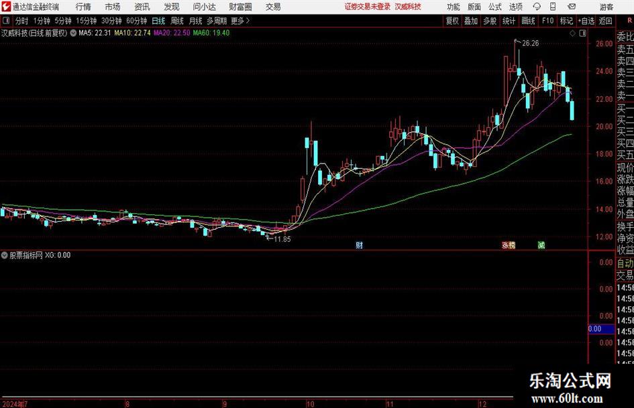Open the mail envelope icon
The height and width of the screenshot is (408, 634).
[572, 7]
